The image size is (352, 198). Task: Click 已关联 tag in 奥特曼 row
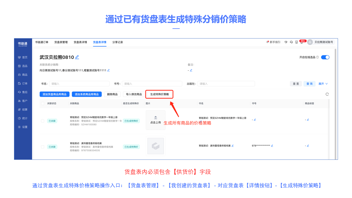pyautogui.click(x=52, y=147)
